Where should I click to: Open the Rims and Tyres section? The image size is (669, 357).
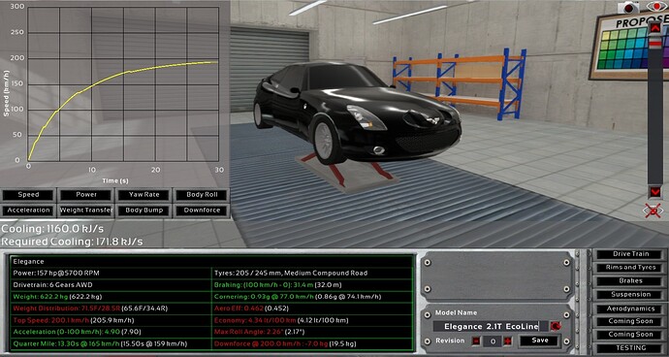(x=630, y=268)
